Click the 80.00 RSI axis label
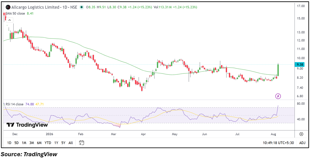Viewport: 310px width, 159px height. pyautogui.click(x=300, y=104)
